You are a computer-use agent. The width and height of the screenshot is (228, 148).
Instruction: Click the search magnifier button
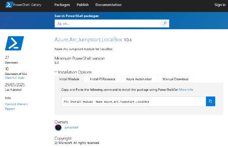pos(165,23)
